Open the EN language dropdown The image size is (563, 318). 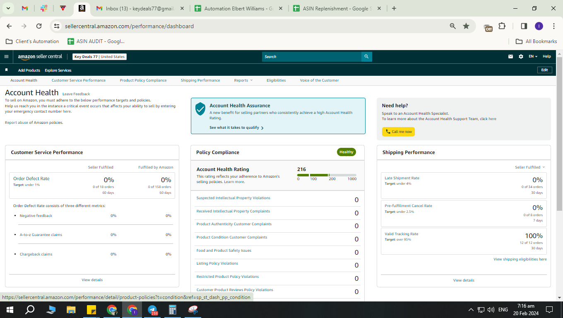click(533, 57)
